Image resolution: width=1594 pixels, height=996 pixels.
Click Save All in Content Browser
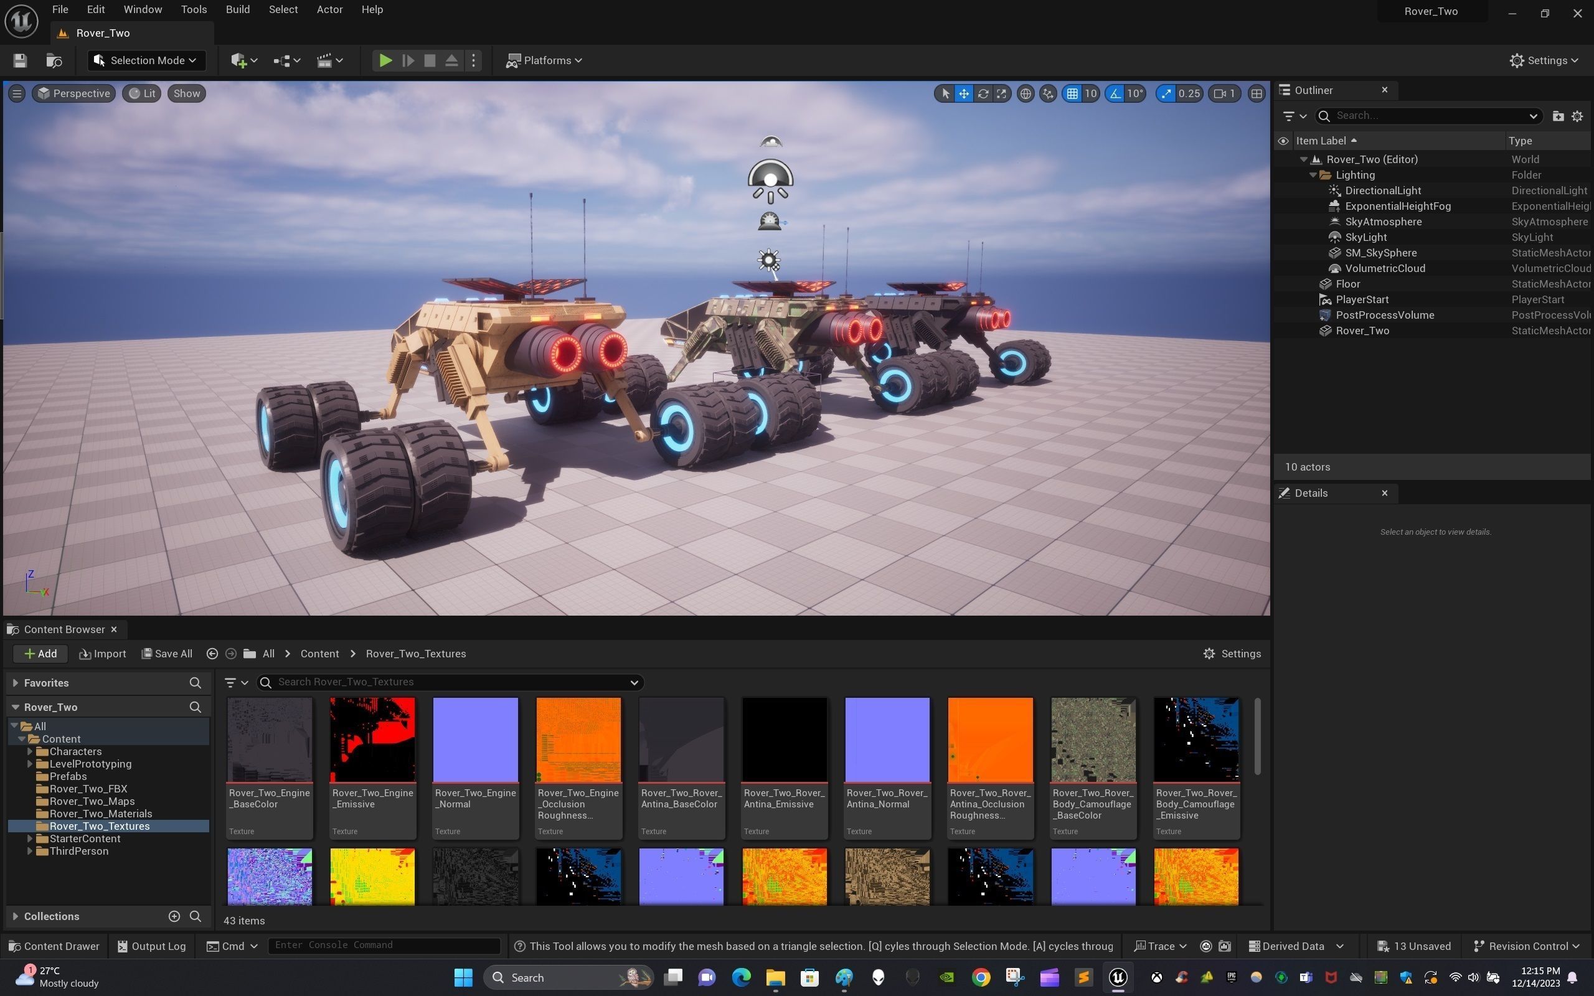[167, 654]
